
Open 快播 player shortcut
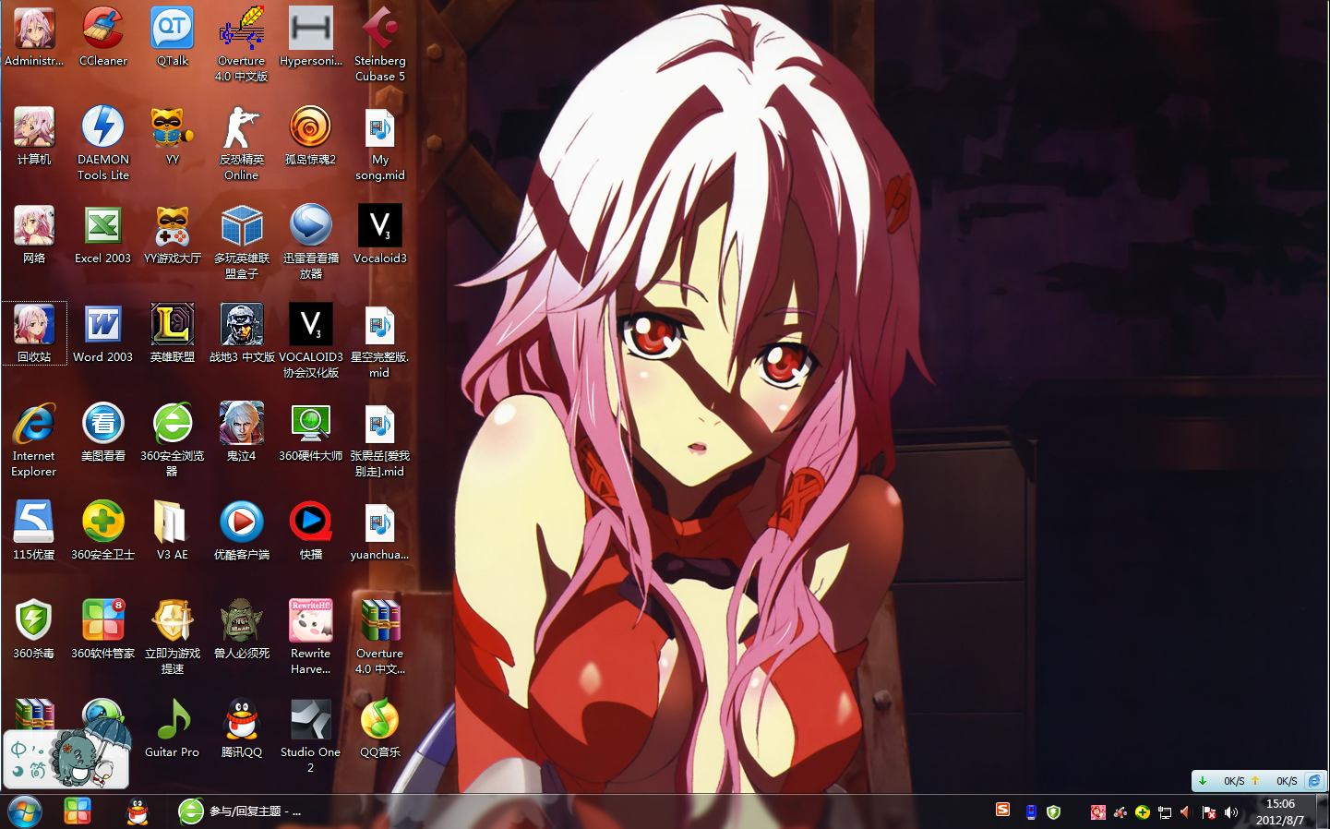[x=311, y=531]
